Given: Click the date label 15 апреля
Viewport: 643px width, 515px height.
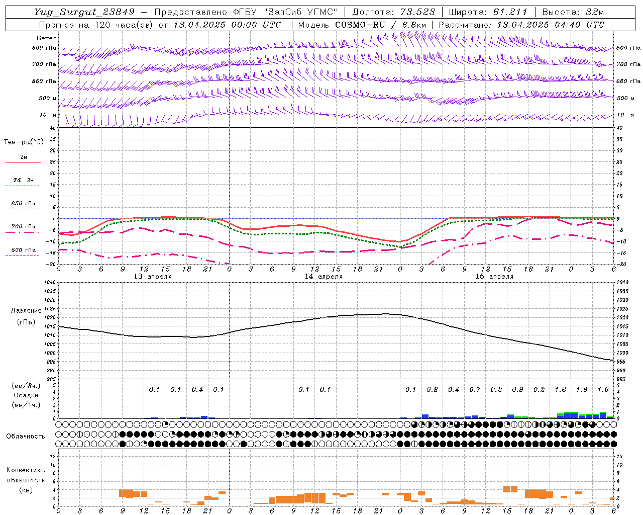Looking at the screenshot, I should (494, 277).
